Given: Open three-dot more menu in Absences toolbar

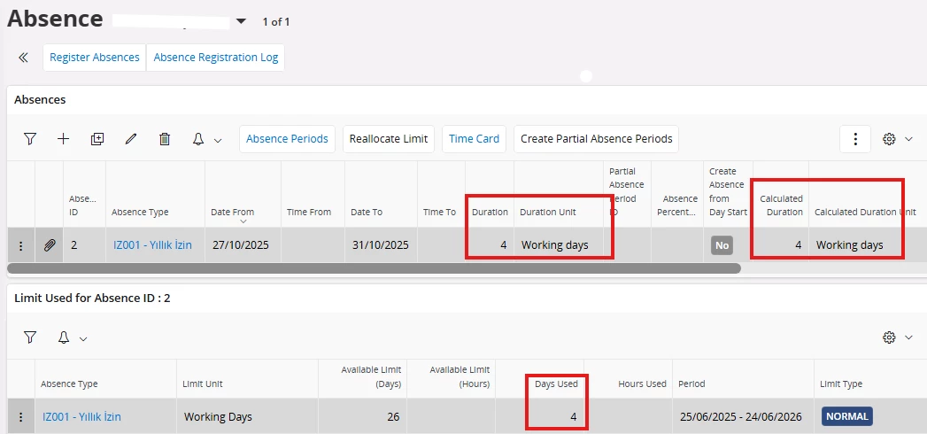Looking at the screenshot, I should [855, 139].
